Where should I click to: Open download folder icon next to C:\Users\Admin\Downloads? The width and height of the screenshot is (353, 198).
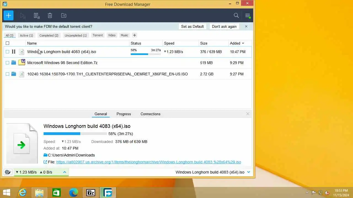coord(46,155)
